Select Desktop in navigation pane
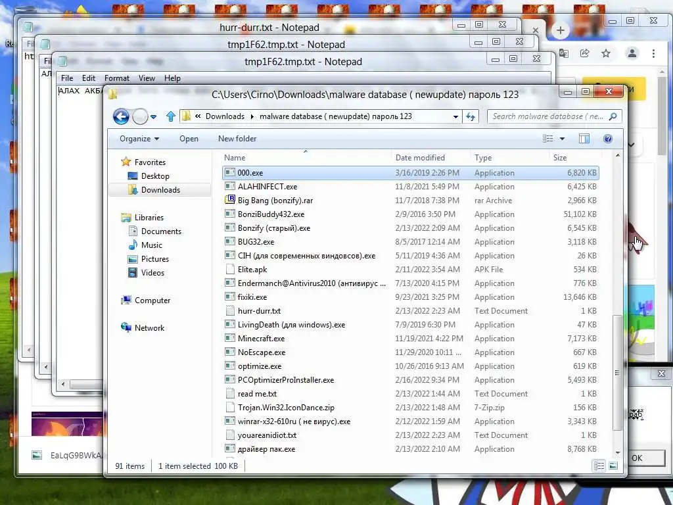This screenshot has height=505, width=673. pyautogui.click(x=149, y=176)
